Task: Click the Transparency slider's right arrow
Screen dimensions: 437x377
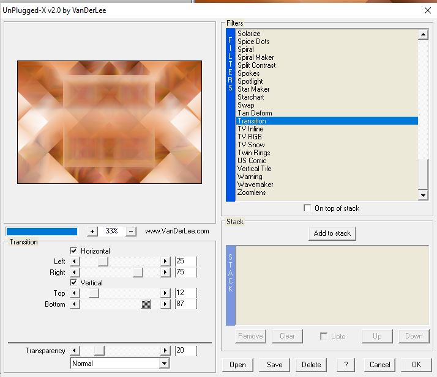Action: [165, 350]
